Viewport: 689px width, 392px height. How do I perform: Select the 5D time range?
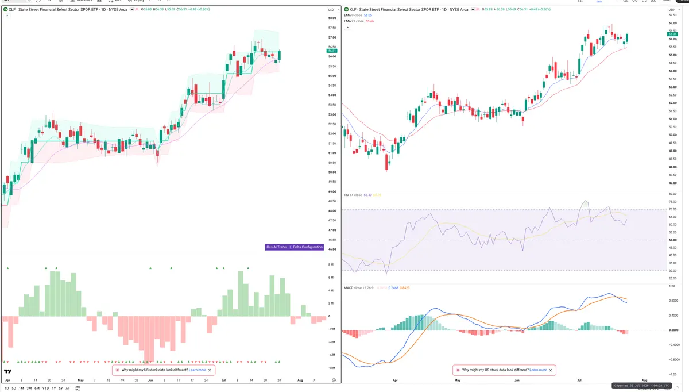click(14, 389)
